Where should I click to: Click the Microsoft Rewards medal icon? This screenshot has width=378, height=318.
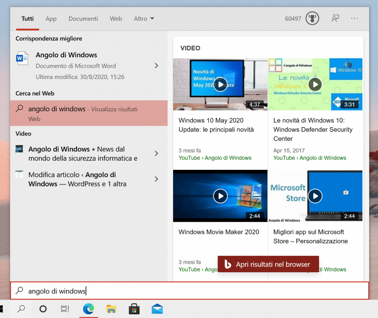point(312,18)
